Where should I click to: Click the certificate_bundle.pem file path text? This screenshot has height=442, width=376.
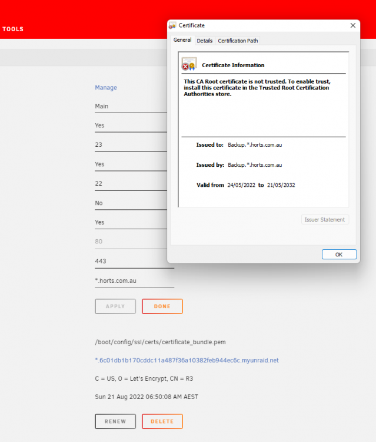point(161,342)
